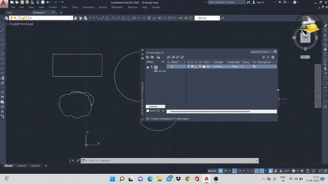Select the Multiline Text A tool
Image resolution: width=328 pixels, height=184 pixels.
point(2,111)
